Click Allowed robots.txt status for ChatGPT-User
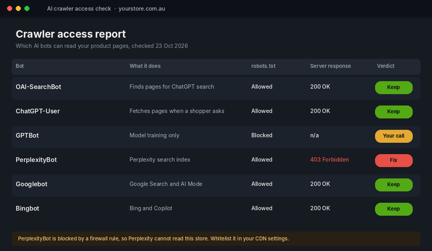This screenshot has height=251, width=432. click(262, 111)
